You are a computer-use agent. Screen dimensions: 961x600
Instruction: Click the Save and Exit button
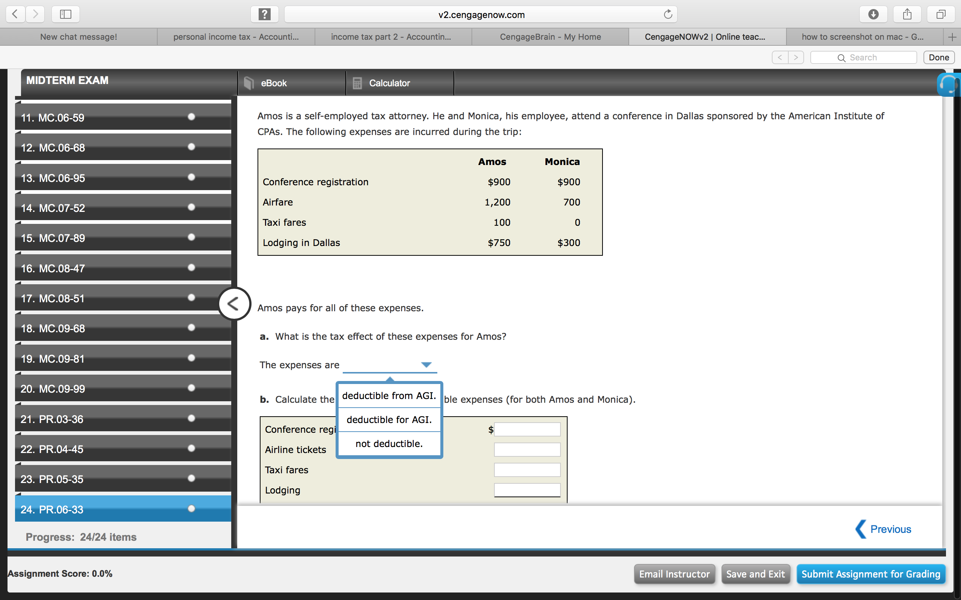point(755,574)
